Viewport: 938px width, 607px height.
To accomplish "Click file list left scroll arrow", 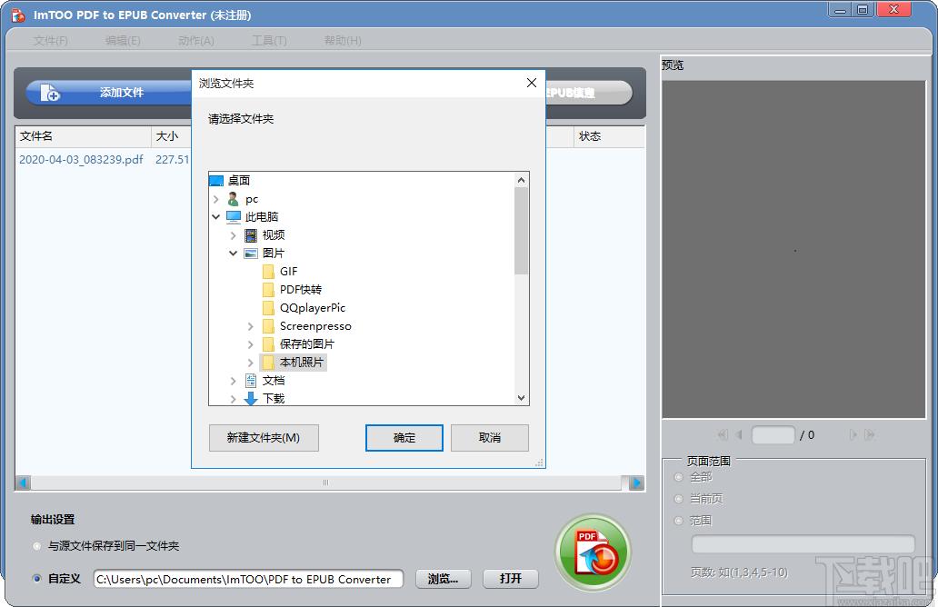I will pos(23,483).
